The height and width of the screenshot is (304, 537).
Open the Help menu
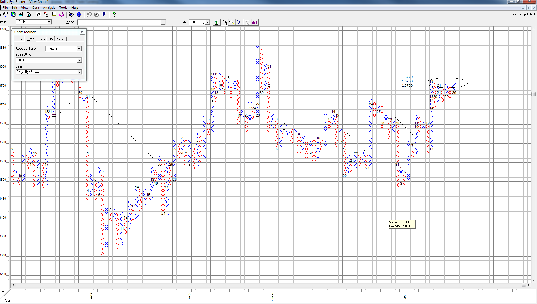[75, 8]
